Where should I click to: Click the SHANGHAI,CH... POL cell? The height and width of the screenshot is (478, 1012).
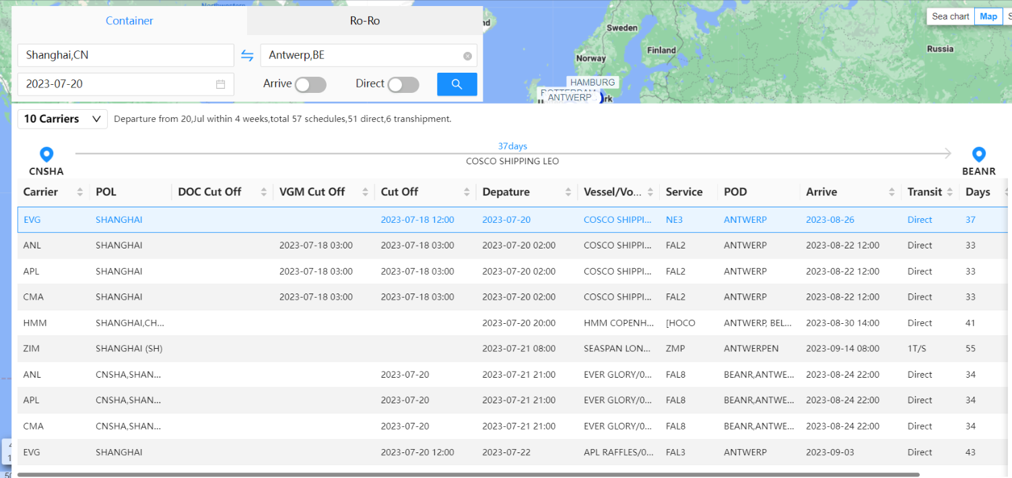point(130,322)
